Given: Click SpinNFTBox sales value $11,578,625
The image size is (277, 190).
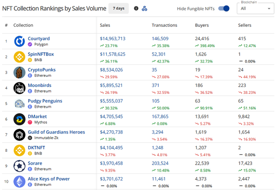Looking at the screenshot, I should point(113,54).
